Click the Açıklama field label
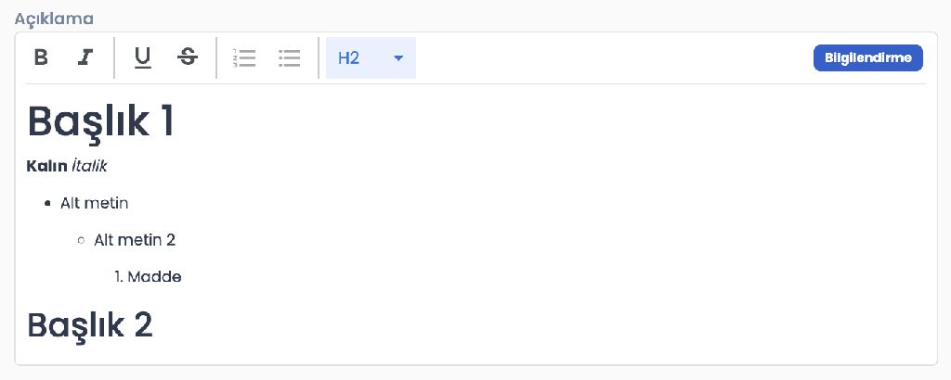The height and width of the screenshot is (380, 951). 54,18
